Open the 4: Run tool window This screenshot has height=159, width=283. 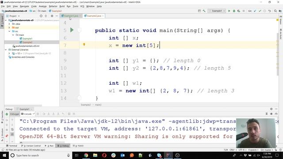pyautogui.click(x=49, y=146)
